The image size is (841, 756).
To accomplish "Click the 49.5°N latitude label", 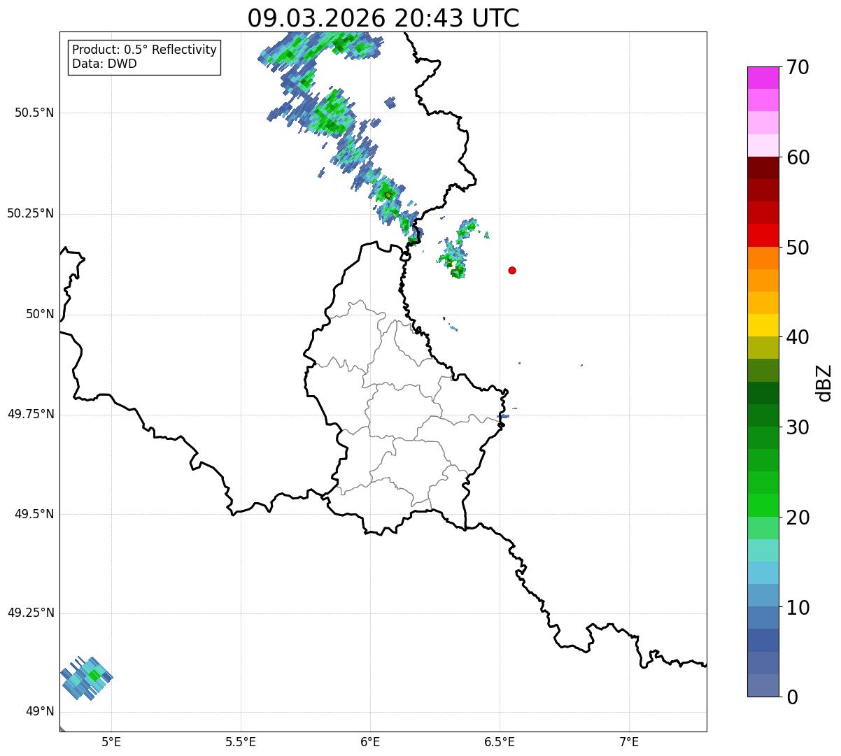I will point(34,514).
